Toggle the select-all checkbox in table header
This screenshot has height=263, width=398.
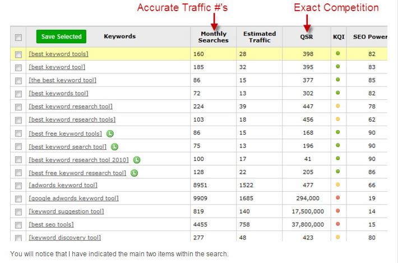coord(18,38)
